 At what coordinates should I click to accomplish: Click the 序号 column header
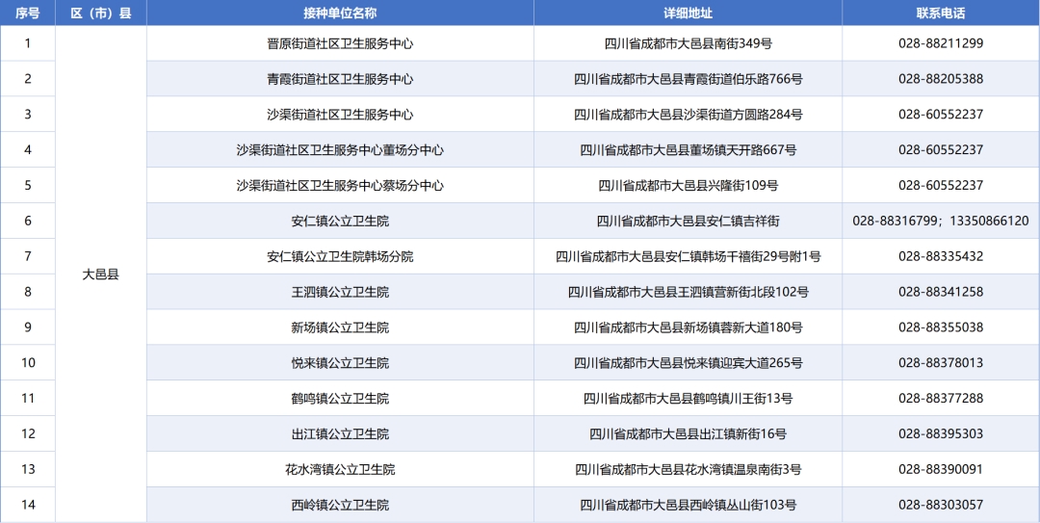pos(28,13)
